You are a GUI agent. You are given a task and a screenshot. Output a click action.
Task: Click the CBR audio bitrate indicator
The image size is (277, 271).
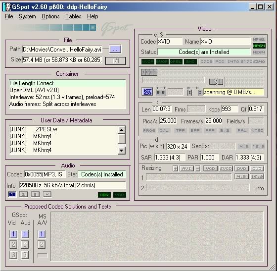(x=104, y=195)
